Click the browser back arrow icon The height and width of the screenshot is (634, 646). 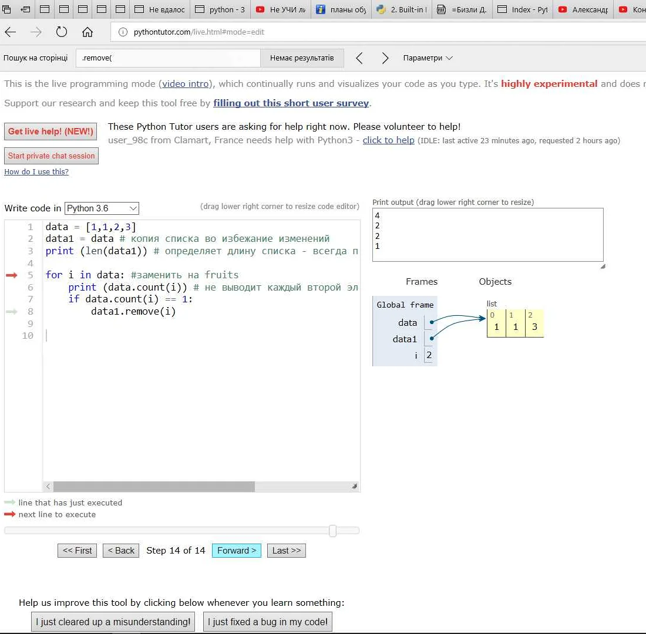(11, 32)
